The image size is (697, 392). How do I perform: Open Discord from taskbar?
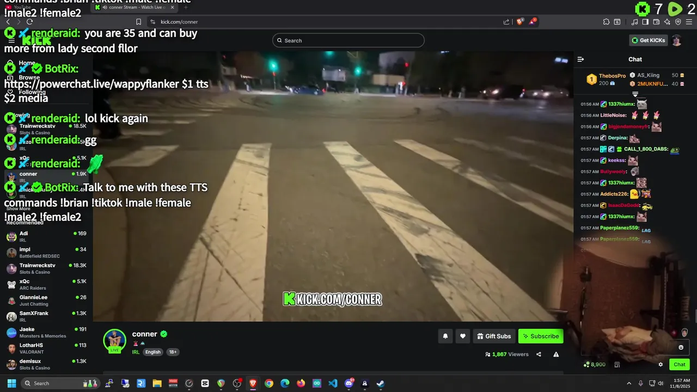coord(349,383)
